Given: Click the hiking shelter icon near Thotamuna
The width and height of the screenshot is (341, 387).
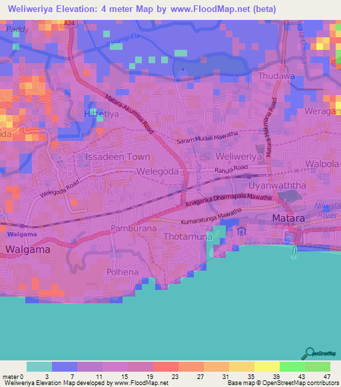Looking at the screenshot, I should (241, 231).
